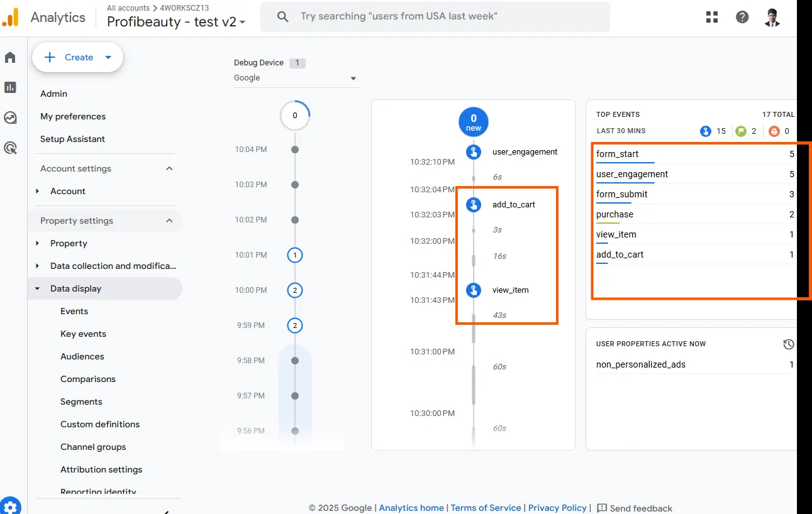812x514 pixels.
Task: Open user properties history icon
Action: (789, 344)
